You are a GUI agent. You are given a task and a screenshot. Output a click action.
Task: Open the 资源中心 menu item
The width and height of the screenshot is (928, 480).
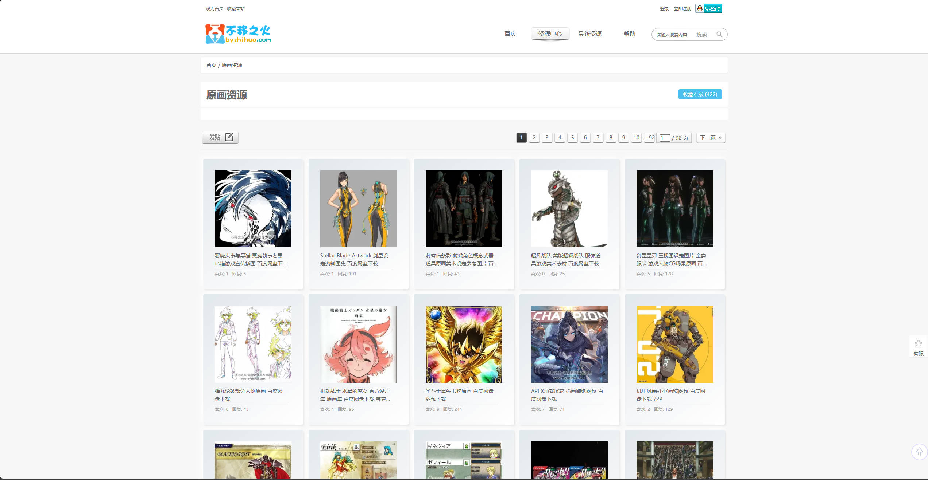click(x=550, y=34)
